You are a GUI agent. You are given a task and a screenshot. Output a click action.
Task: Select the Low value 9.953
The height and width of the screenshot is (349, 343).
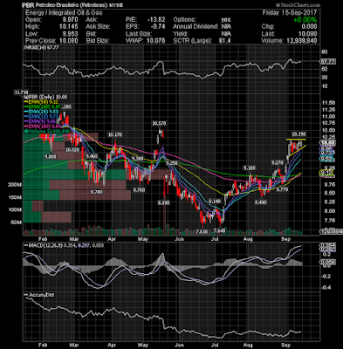click(x=70, y=34)
